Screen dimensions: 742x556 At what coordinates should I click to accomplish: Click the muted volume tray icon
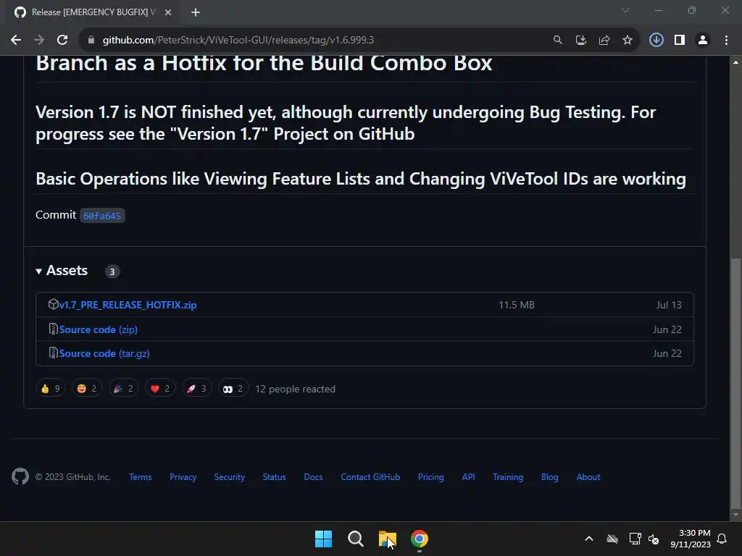[654, 539]
